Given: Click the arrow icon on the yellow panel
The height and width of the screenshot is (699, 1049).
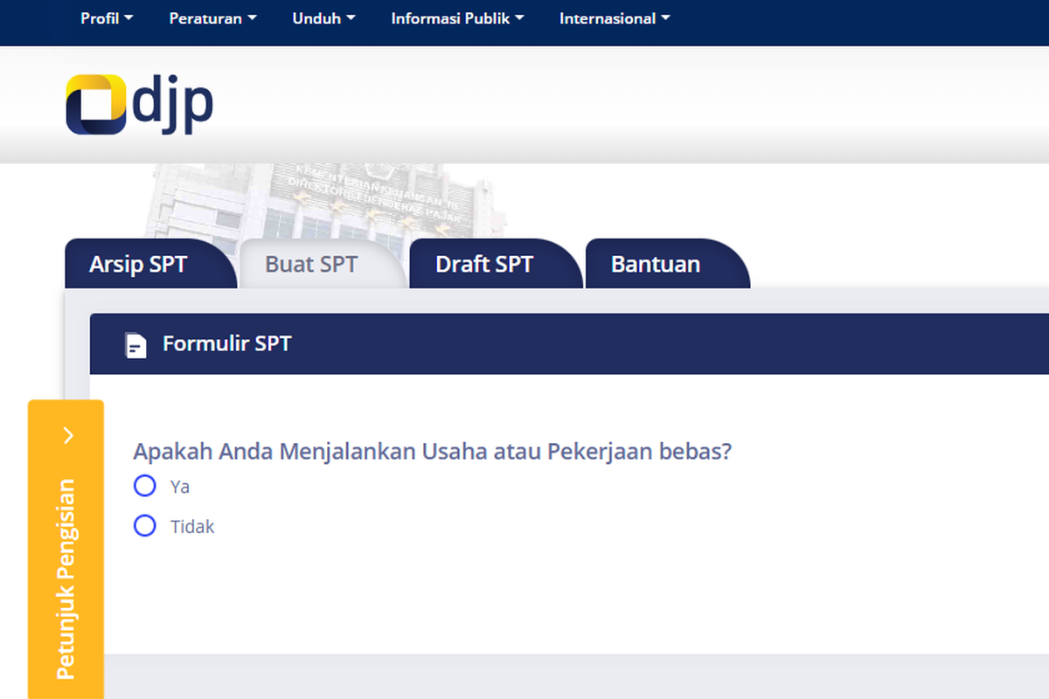Looking at the screenshot, I should 66,435.
